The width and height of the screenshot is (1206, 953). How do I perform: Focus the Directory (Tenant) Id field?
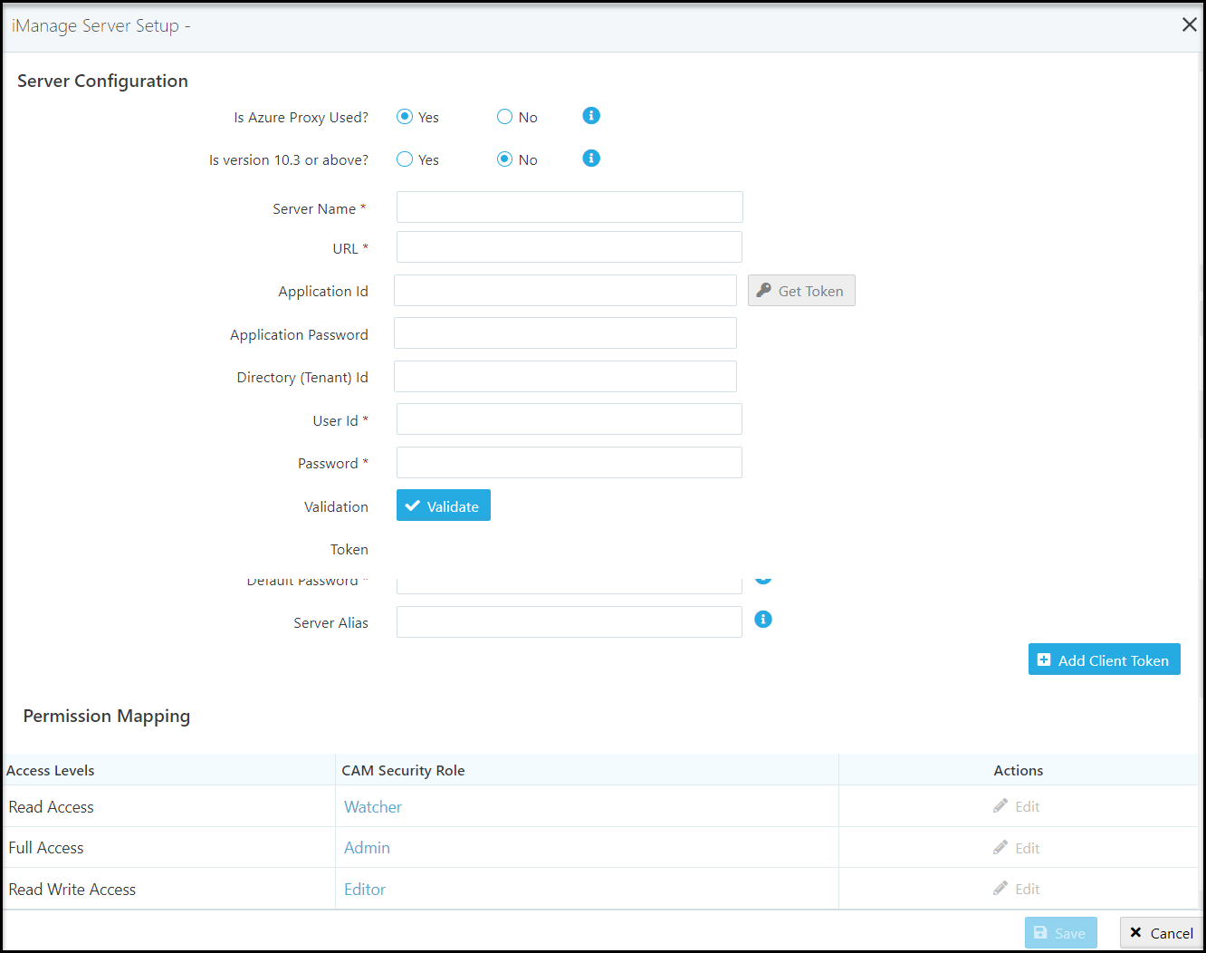pyautogui.click(x=565, y=377)
